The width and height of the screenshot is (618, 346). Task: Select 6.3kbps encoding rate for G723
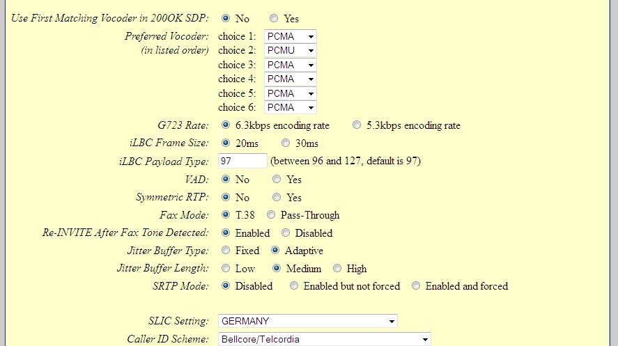click(226, 125)
